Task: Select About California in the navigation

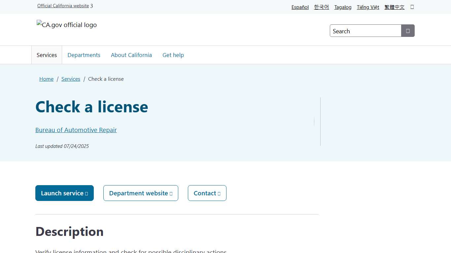Action: coord(131,55)
